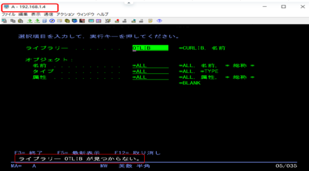Screen dimensions: 309x171
Task: Click the red-dot record macro icon
Action: coord(117,21)
